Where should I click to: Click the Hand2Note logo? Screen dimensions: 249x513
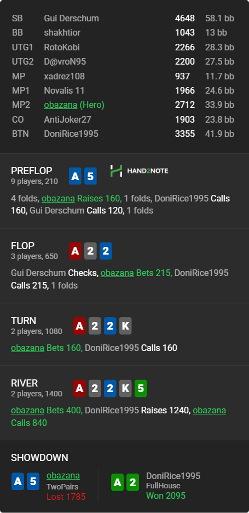[x=140, y=171]
